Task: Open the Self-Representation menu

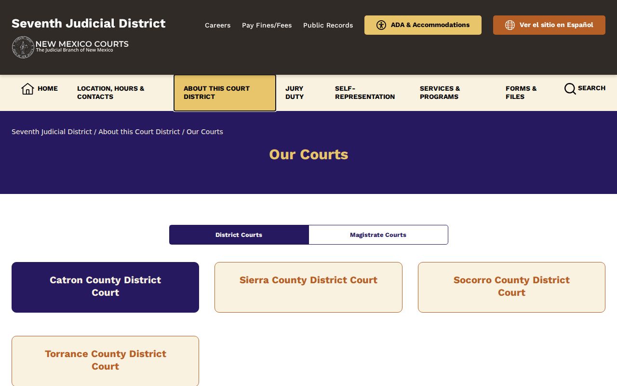Action: point(365,93)
